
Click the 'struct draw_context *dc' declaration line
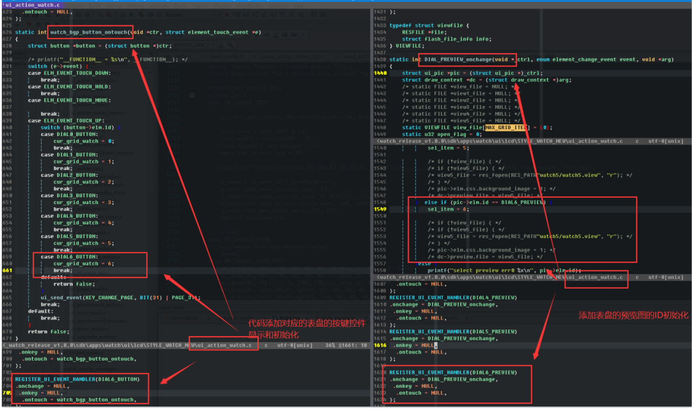487,80
